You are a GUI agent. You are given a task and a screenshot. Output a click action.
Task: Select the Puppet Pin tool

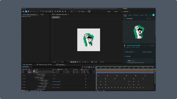[66, 12]
